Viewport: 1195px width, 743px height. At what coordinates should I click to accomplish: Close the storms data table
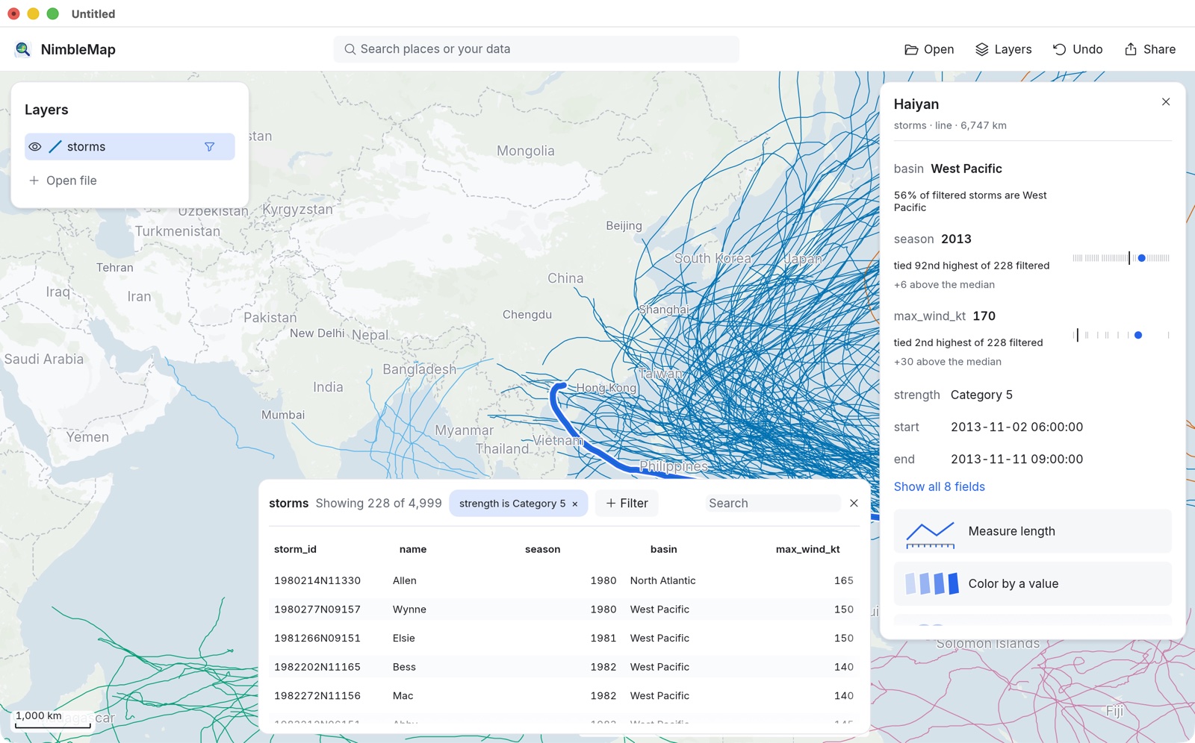pyautogui.click(x=854, y=503)
